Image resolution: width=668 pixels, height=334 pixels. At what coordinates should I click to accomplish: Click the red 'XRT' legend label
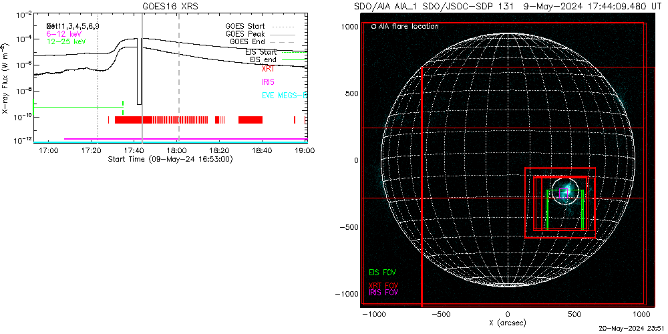268,68
